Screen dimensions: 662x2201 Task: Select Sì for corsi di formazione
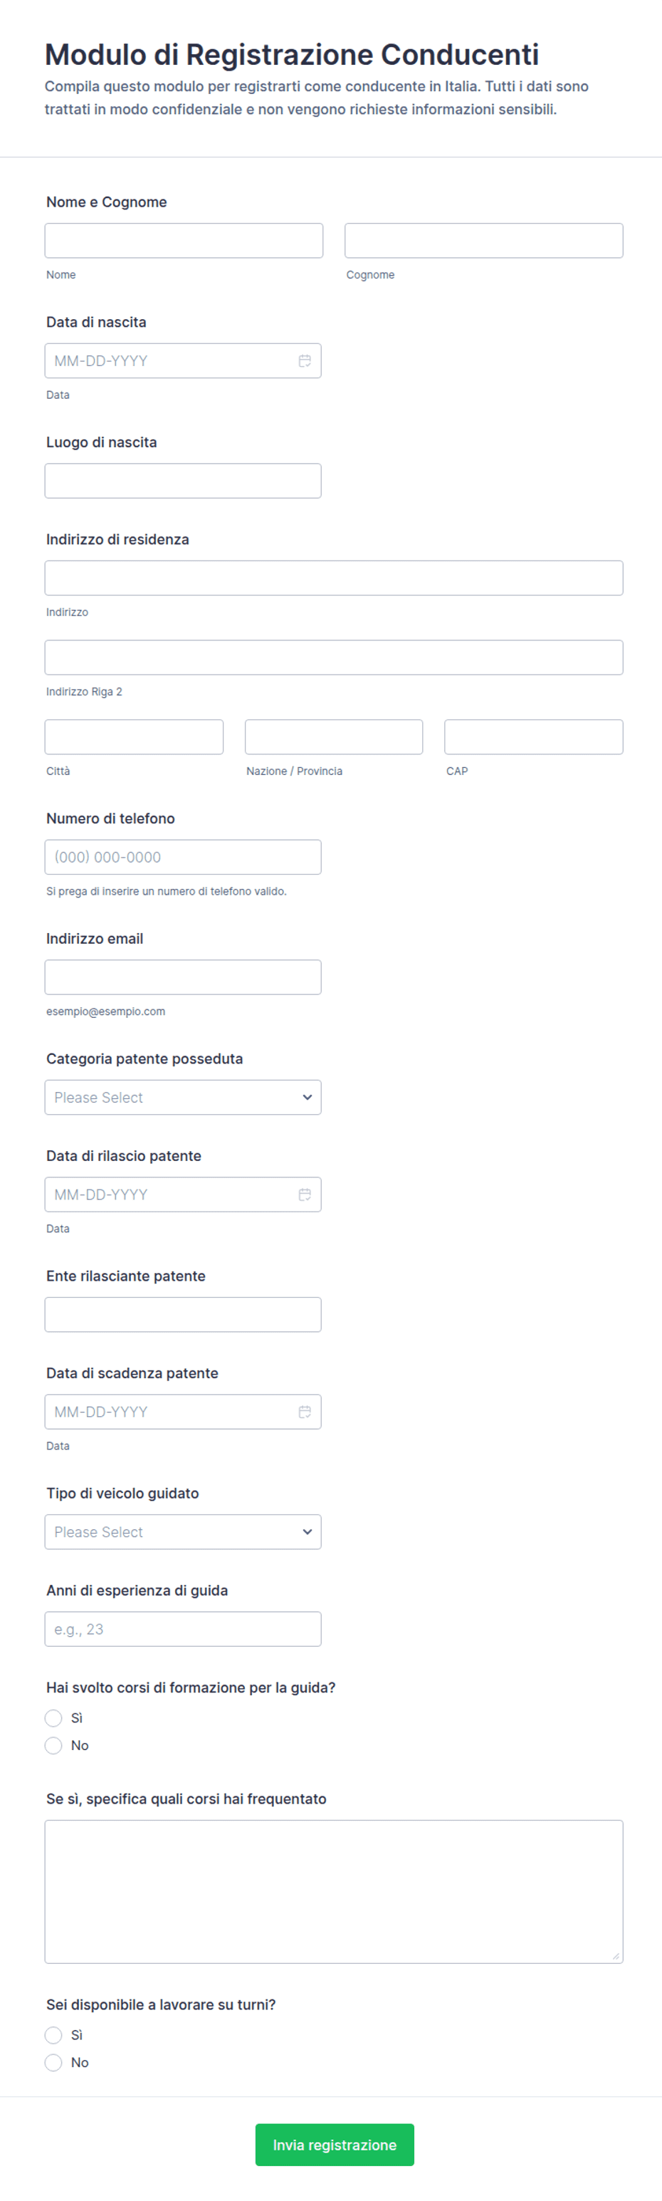[54, 1717]
